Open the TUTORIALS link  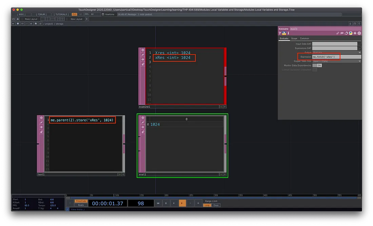pos(61,14)
